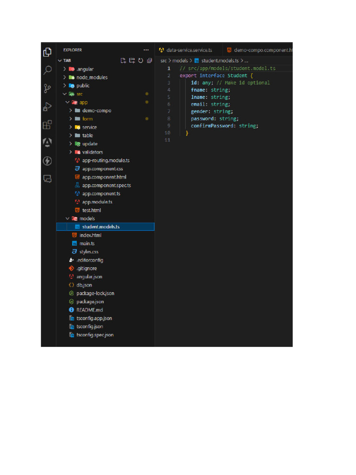Click the HTML icon beside index.html
Screen dimensions: 356x475
(75, 235)
